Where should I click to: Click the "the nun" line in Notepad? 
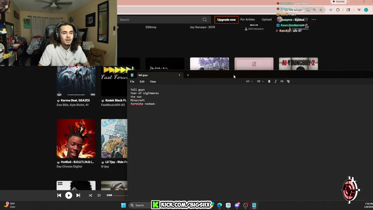tap(136, 97)
